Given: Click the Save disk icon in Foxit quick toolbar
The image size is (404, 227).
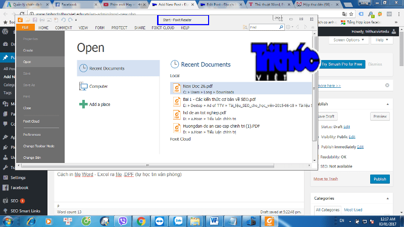Looking at the screenshot, I should pyautogui.click(x=35, y=20).
